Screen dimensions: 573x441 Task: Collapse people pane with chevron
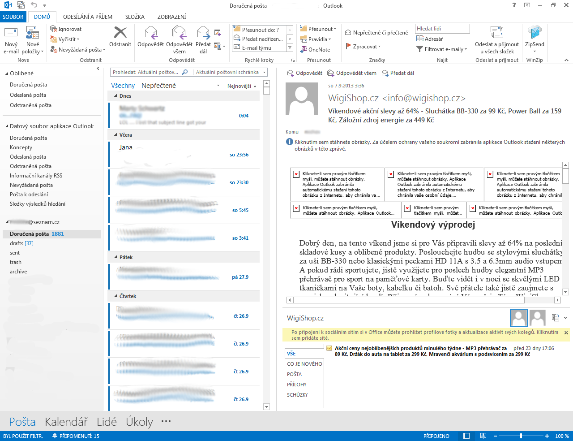tap(566, 318)
